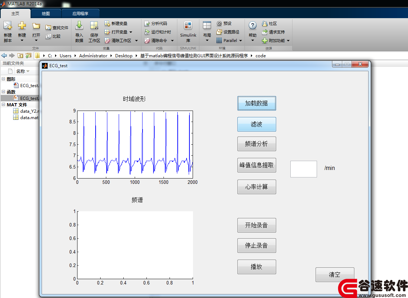Click the 设置路径 (Set Path) icon
Viewport: 408px width, 298px height.
(x=219, y=32)
